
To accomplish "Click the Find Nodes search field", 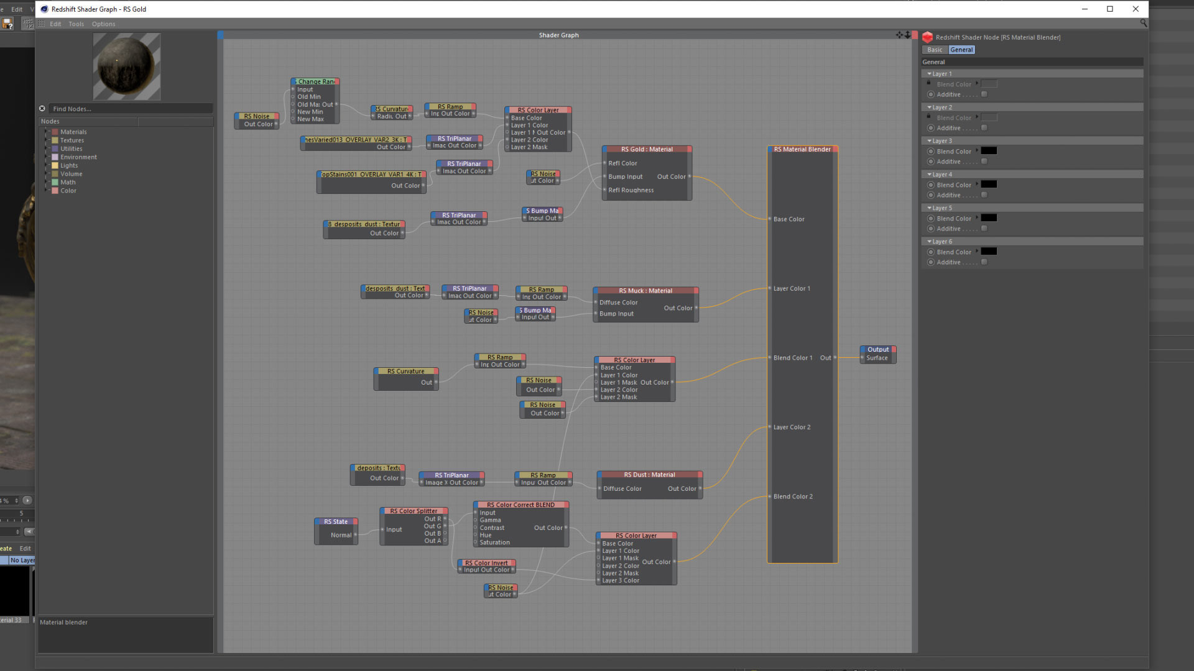I will tap(131, 109).
